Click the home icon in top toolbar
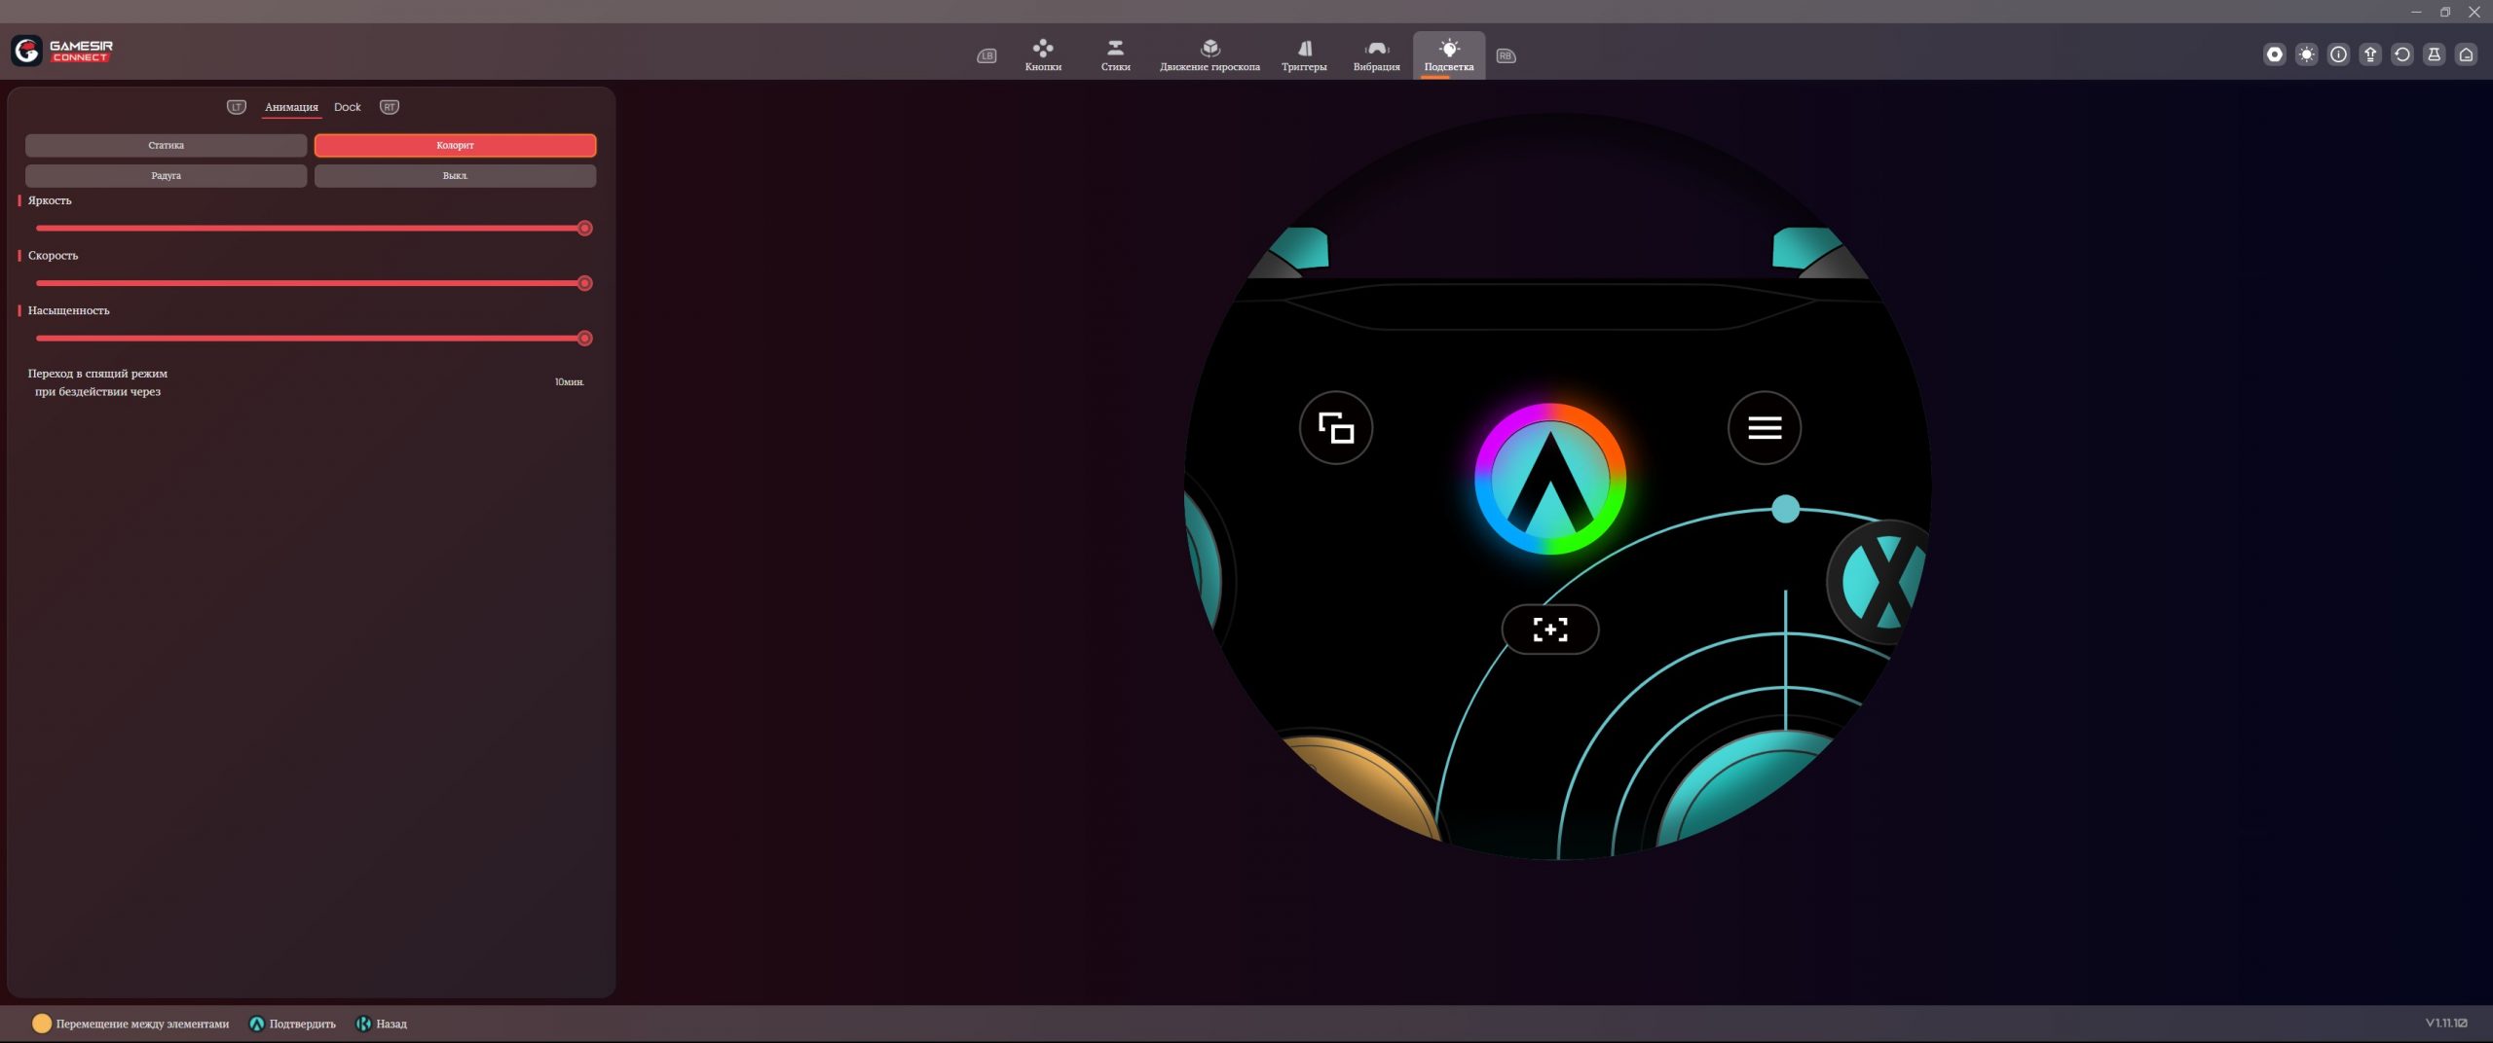2493x1043 pixels. pos(2467,54)
